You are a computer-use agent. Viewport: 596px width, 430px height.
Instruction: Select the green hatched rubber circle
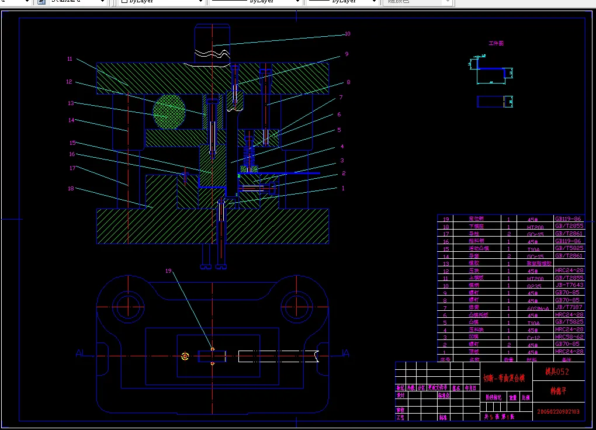(x=169, y=112)
